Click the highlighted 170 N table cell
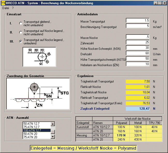 tap(121, 135)
